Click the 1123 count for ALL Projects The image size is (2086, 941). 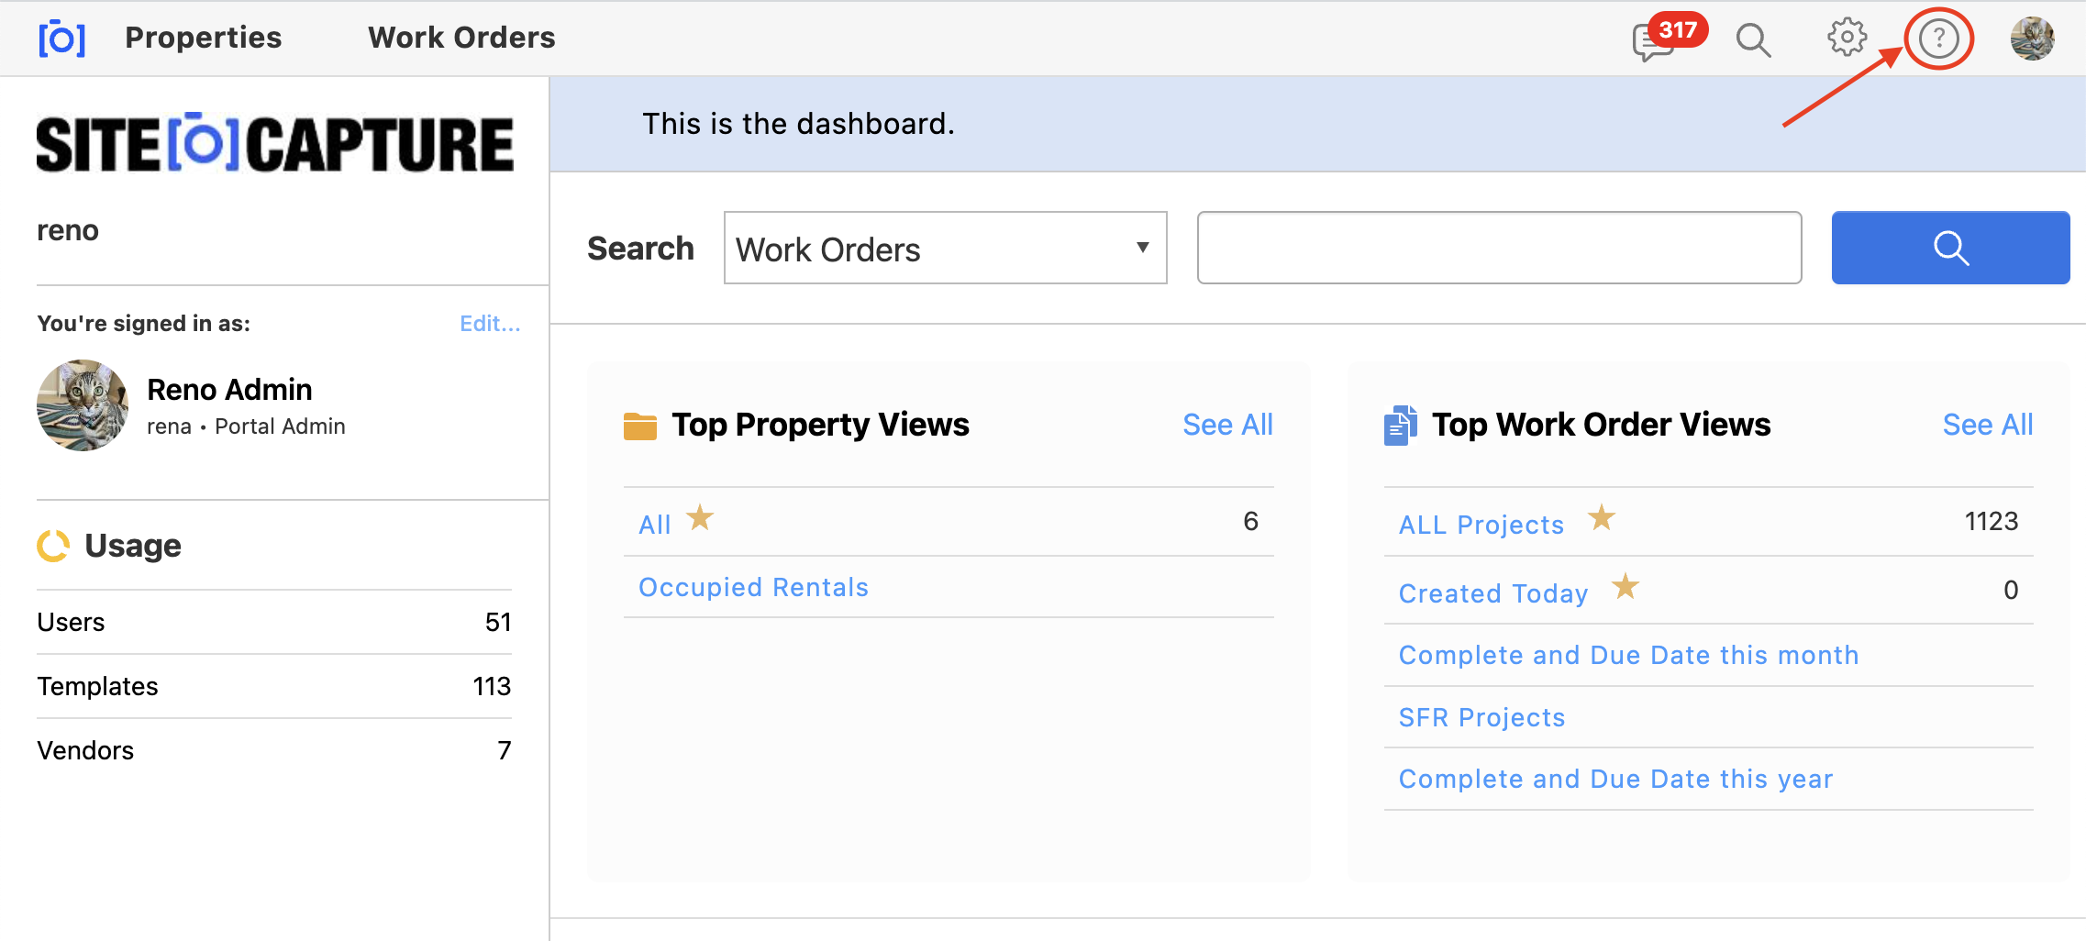coord(1991,521)
